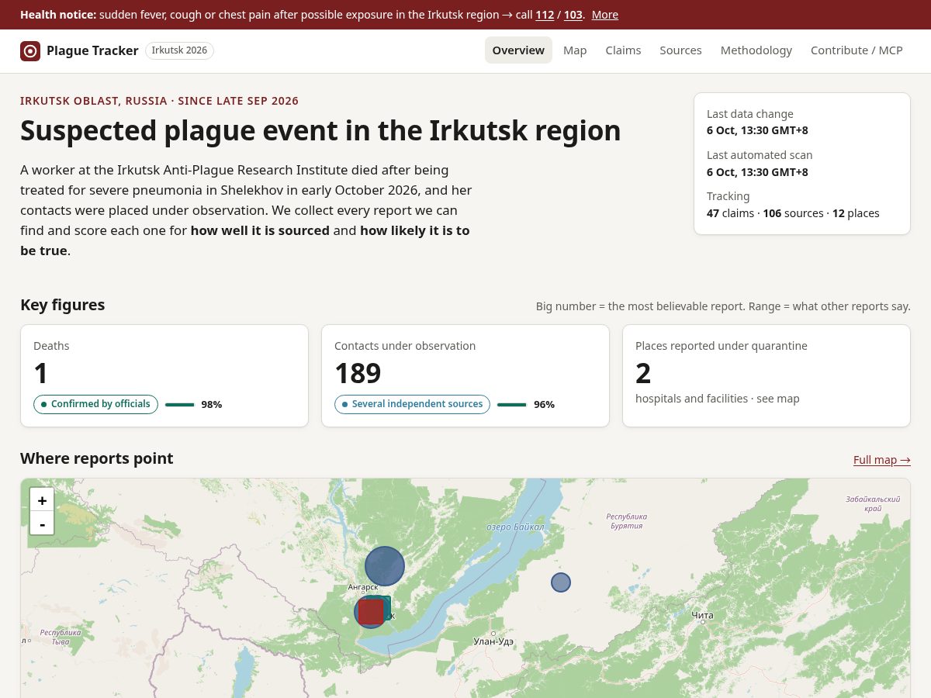Image resolution: width=931 pixels, height=698 pixels.
Task: Click the red square marker near Irkutsk
Action: [x=371, y=611]
